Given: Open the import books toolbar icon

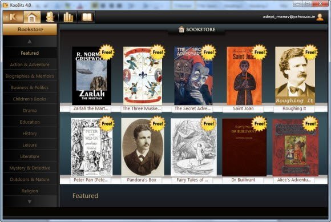Looking at the screenshot, I should tap(50, 17).
